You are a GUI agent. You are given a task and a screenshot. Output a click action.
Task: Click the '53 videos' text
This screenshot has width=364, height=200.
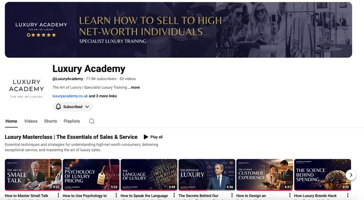(x=128, y=79)
